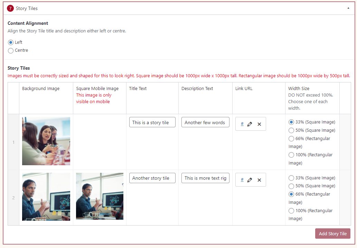The width and height of the screenshot is (357, 248).
Task: Edit link pencil icon in row 2
Action: (250, 180)
